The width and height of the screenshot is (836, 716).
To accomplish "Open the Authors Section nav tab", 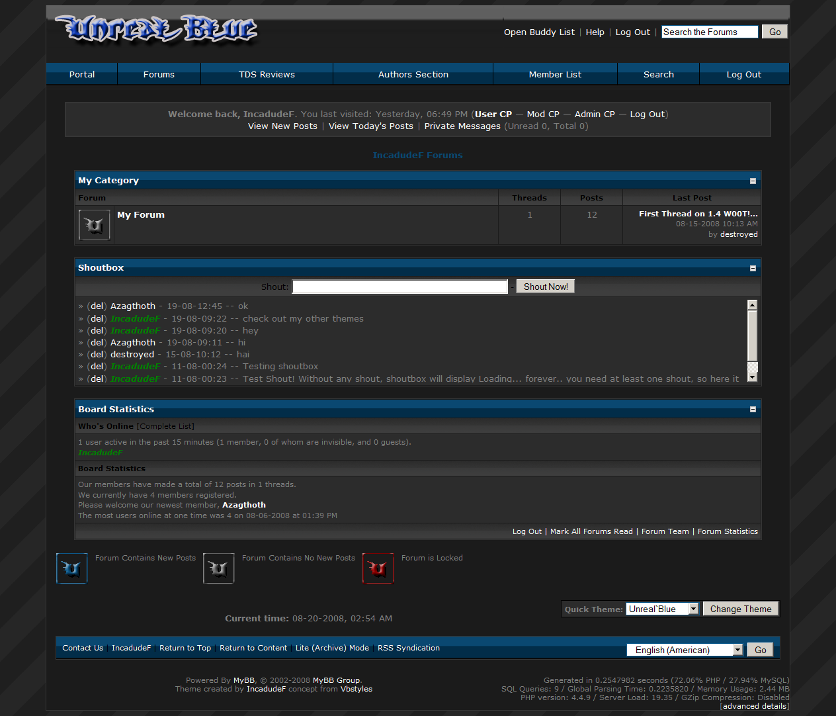I will pos(413,74).
